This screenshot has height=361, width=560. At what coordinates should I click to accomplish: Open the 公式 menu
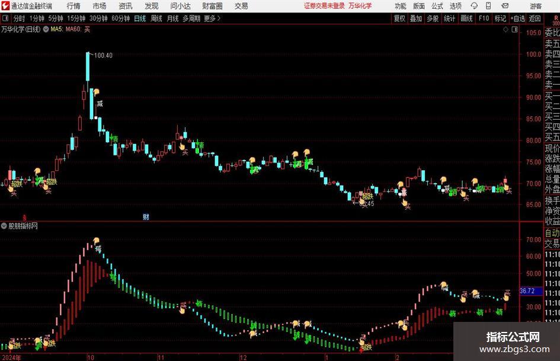(437, 6)
